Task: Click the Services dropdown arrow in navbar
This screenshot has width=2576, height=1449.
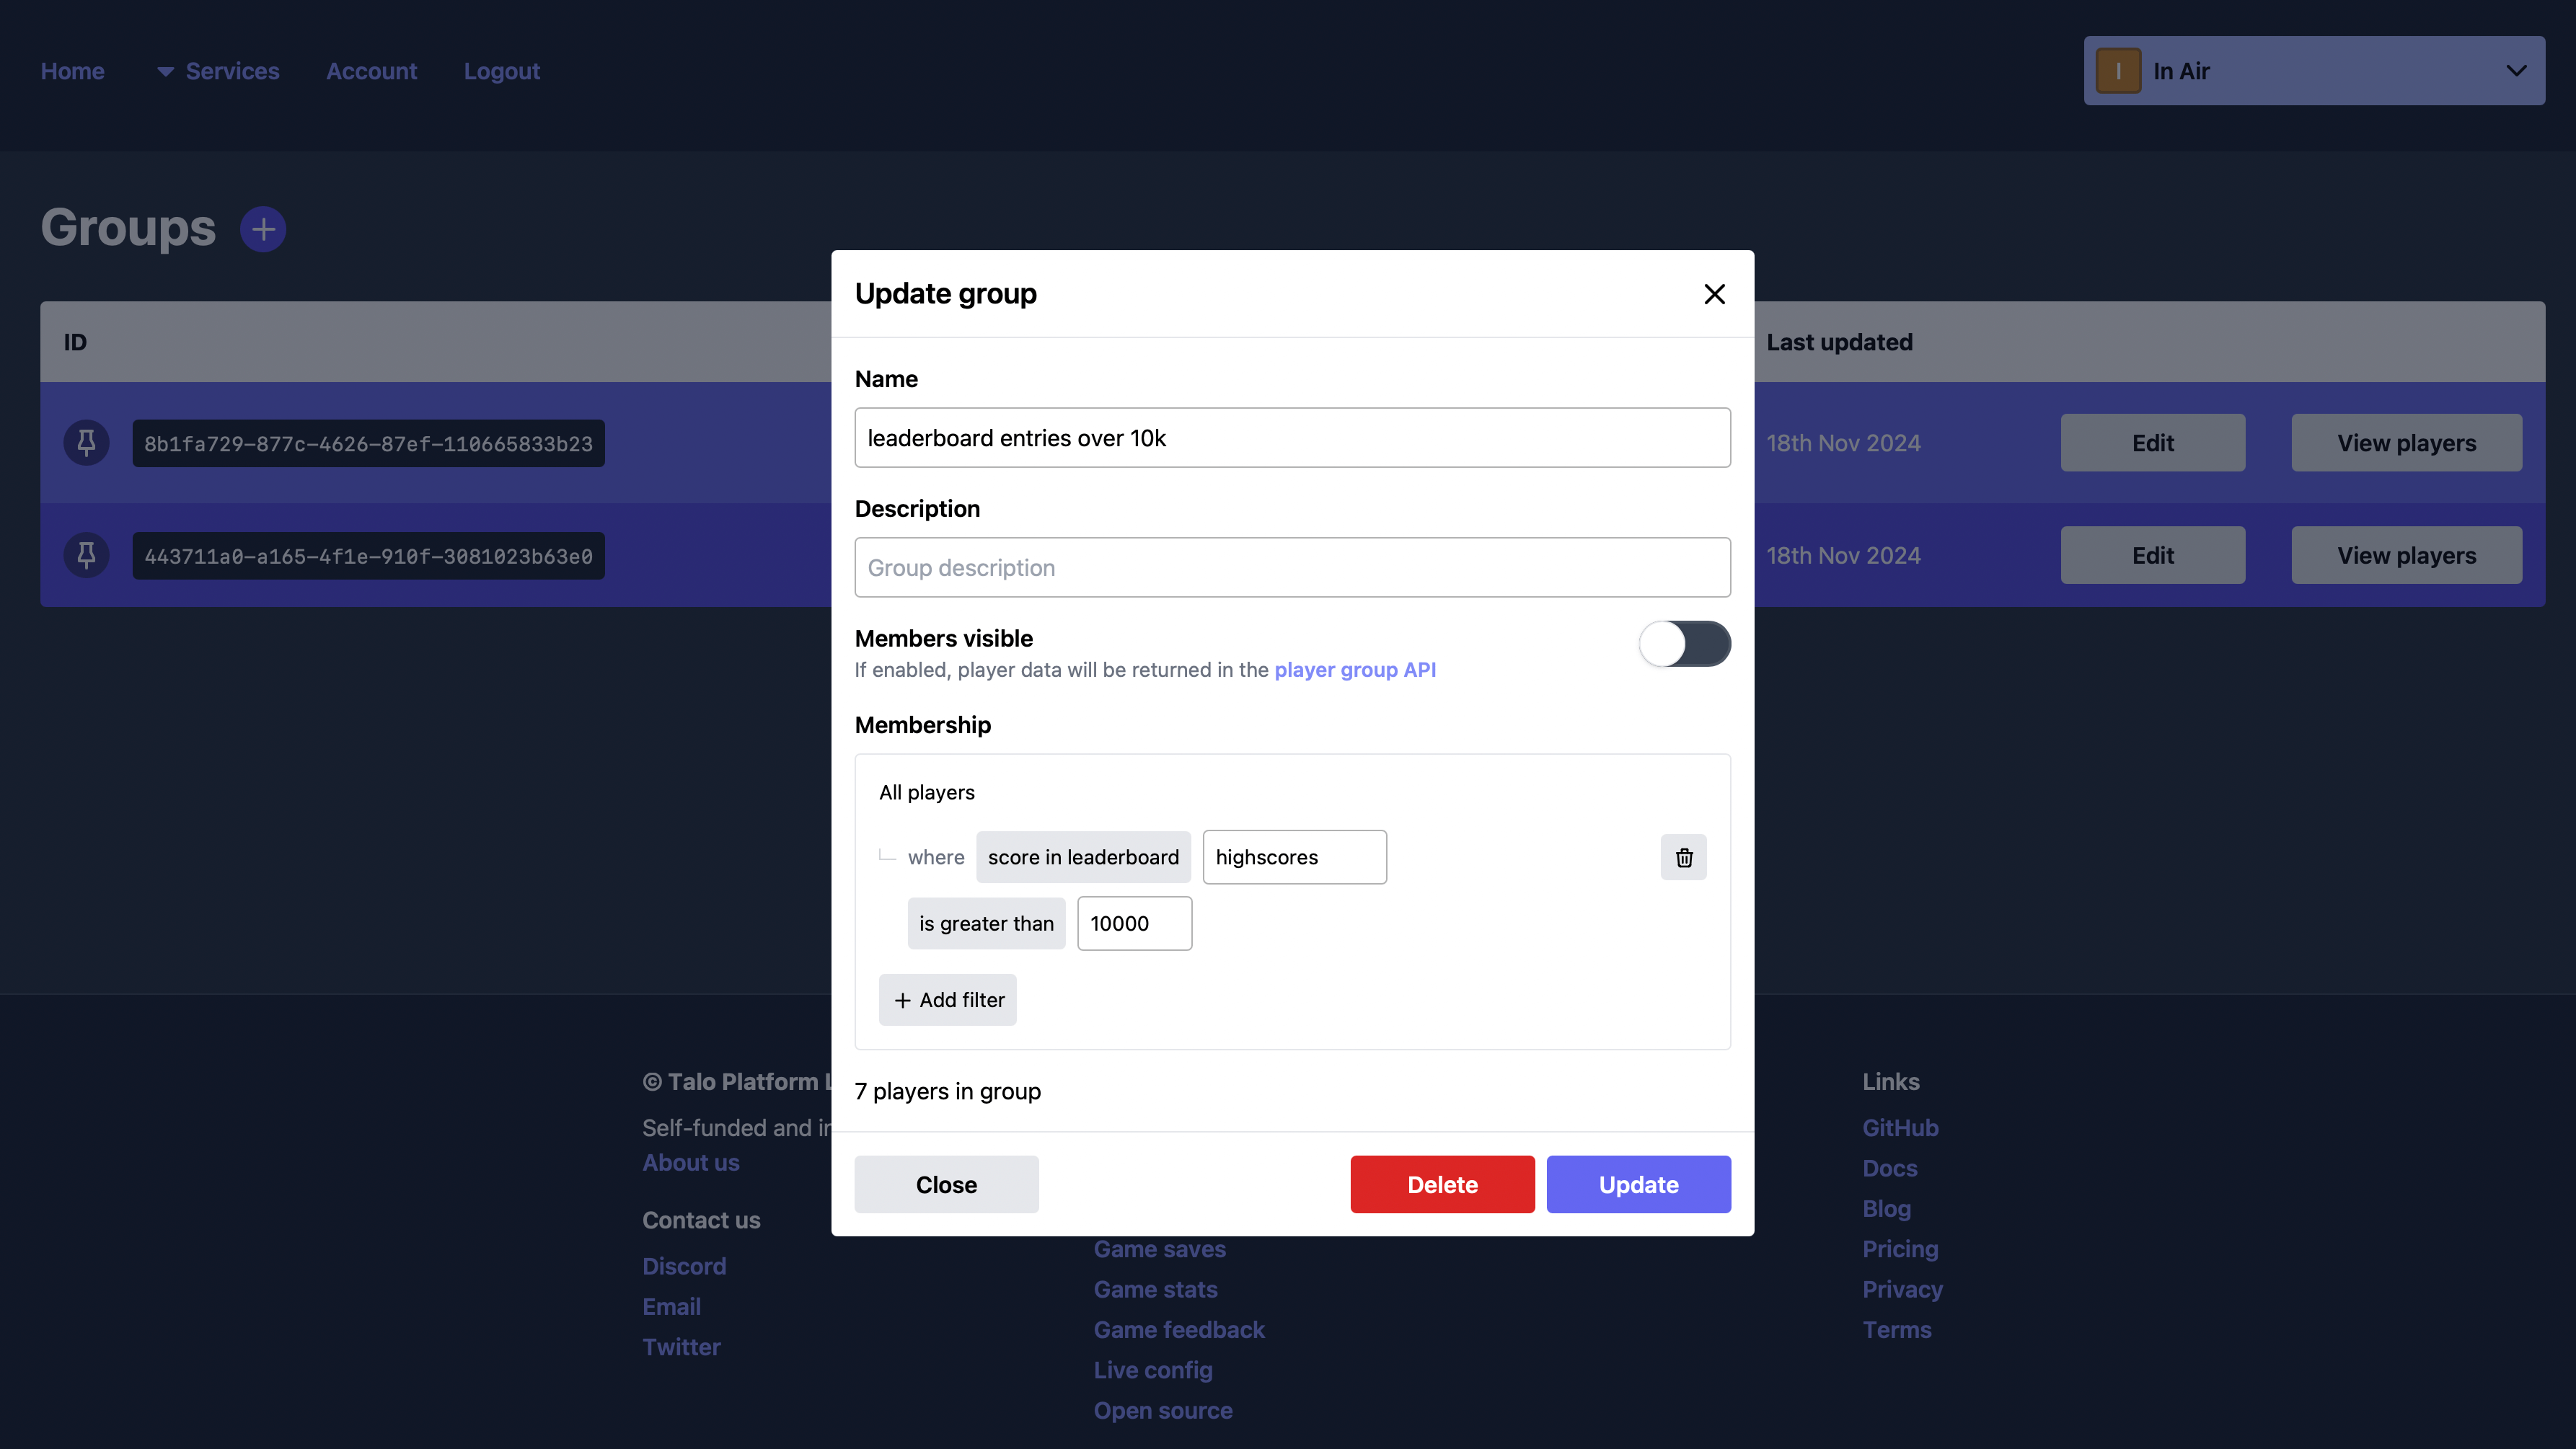Action: click(164, 71)
